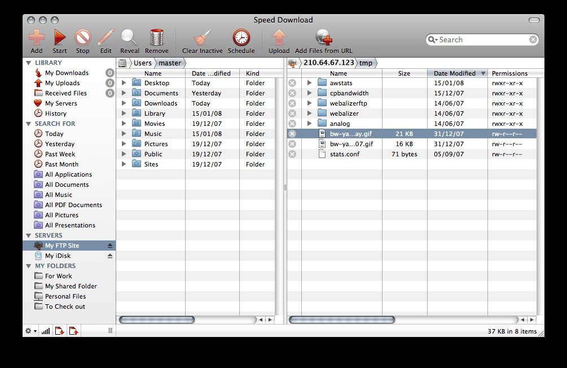
Task: Expand the Documents folder in local pane
Action: [x=124, y=93]
